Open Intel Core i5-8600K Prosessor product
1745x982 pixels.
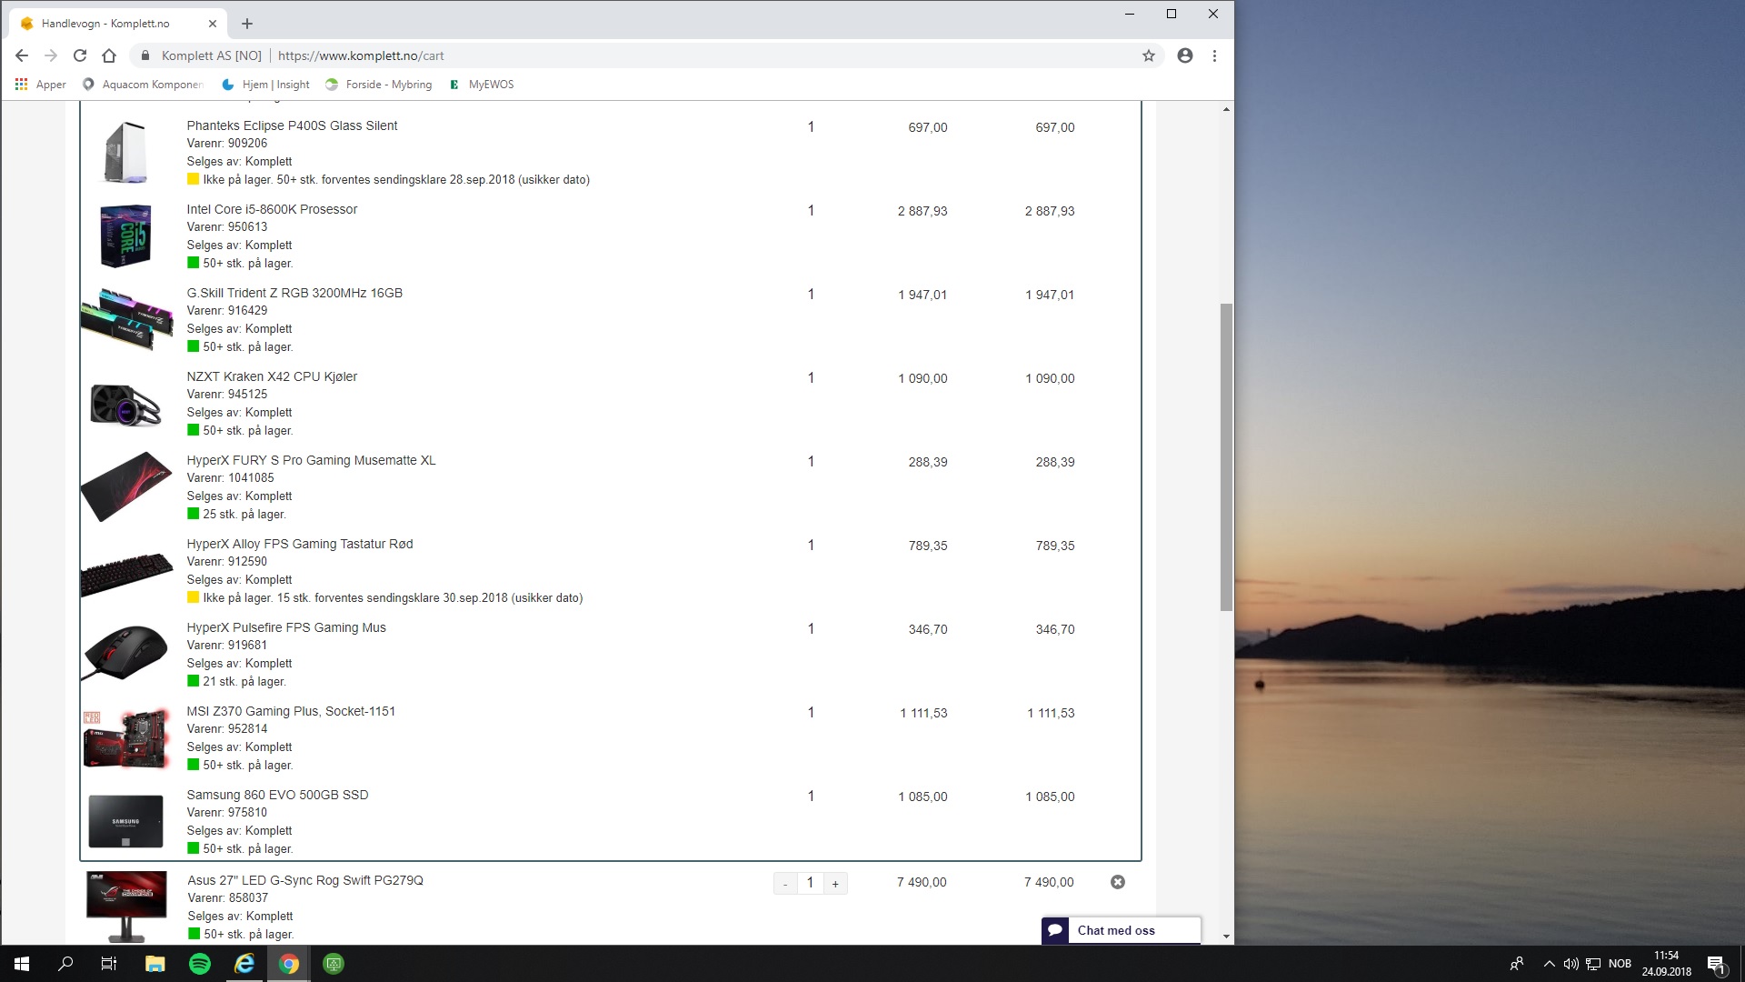tap(272, 209)
